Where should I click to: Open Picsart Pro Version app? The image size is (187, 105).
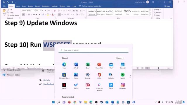(x=99, y=87)
